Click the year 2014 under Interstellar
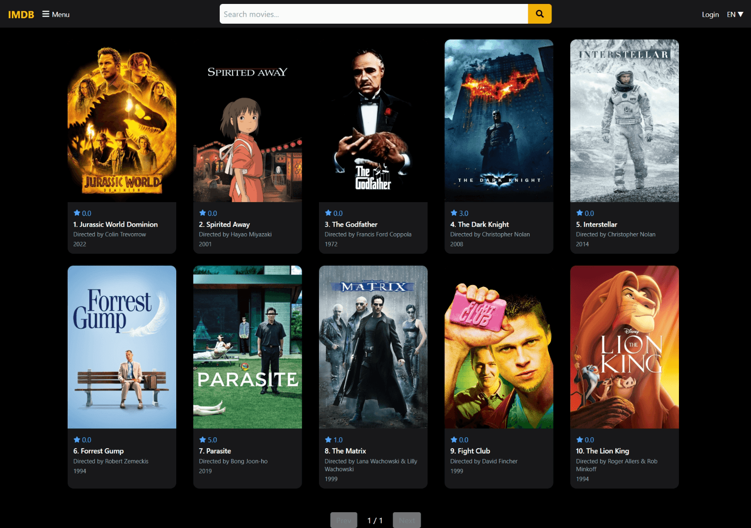Viewport: 751px width, 528px height. pyautogui.click(x=582, y=245)
